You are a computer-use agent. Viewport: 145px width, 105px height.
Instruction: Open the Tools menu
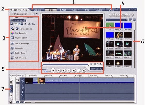25,10
